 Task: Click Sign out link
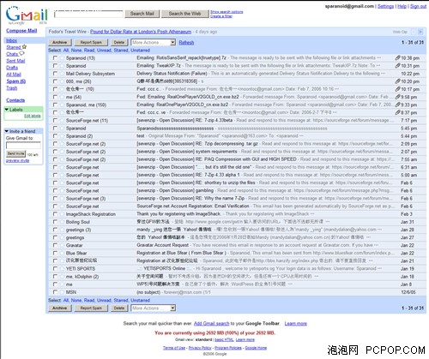pos(418,6)
